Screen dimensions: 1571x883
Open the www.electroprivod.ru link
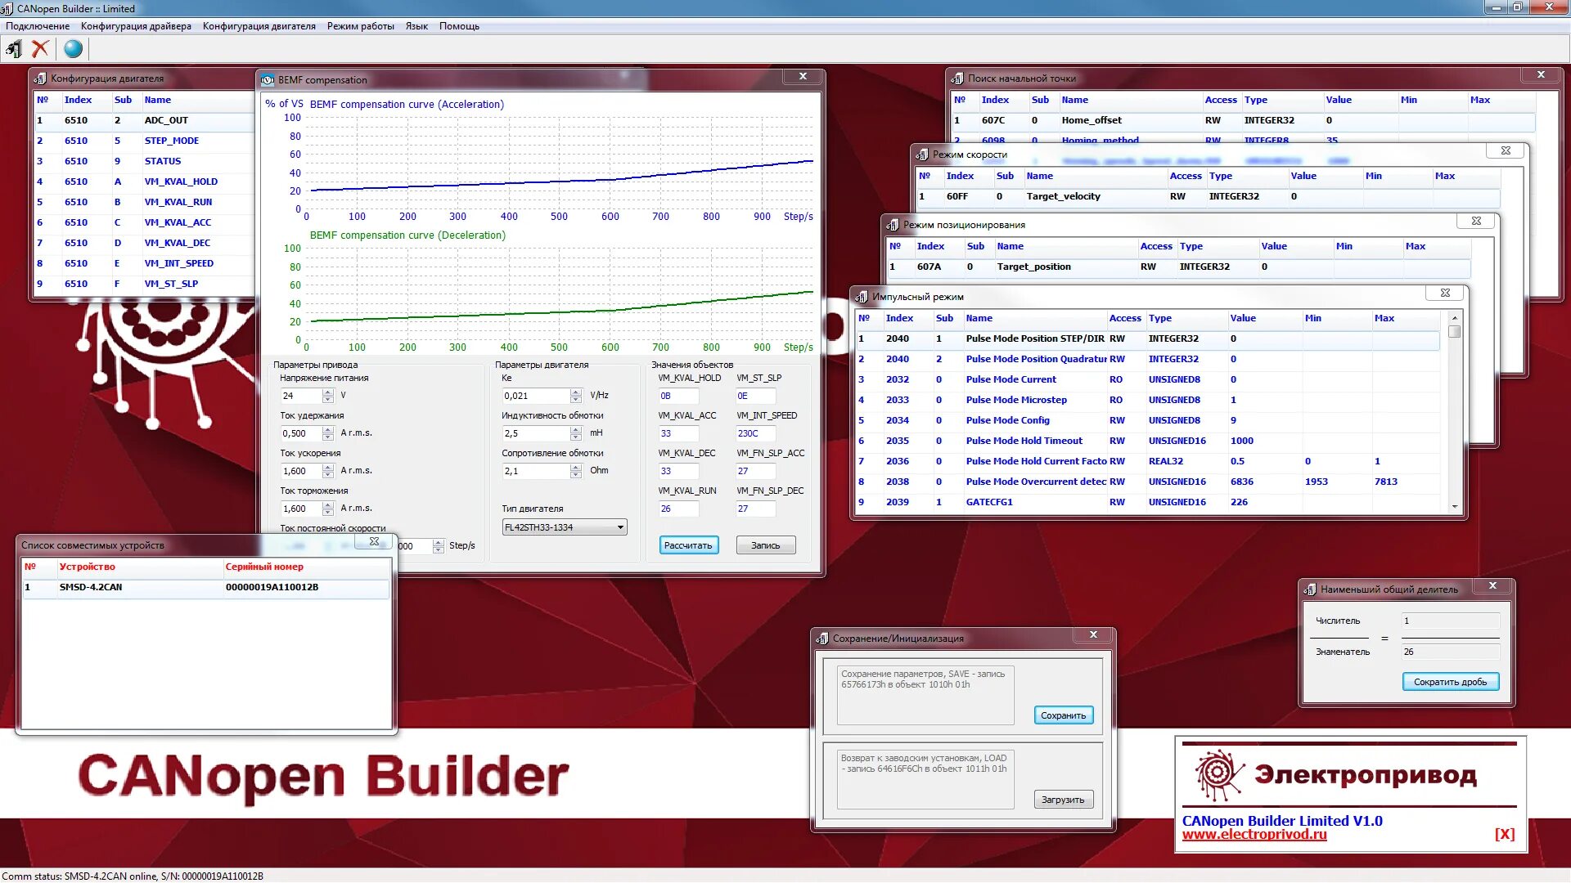(1254, 835)
